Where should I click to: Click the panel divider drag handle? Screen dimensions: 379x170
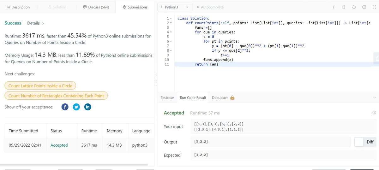[156, 79]
